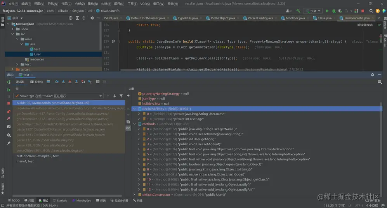Expand the User.getName() method entry

(139, 129)
